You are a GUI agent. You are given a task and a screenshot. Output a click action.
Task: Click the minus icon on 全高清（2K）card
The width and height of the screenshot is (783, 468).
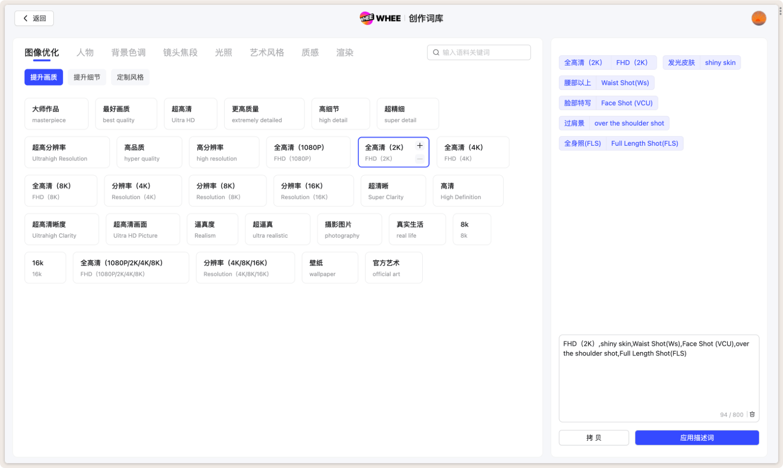(x=419, y=159)
